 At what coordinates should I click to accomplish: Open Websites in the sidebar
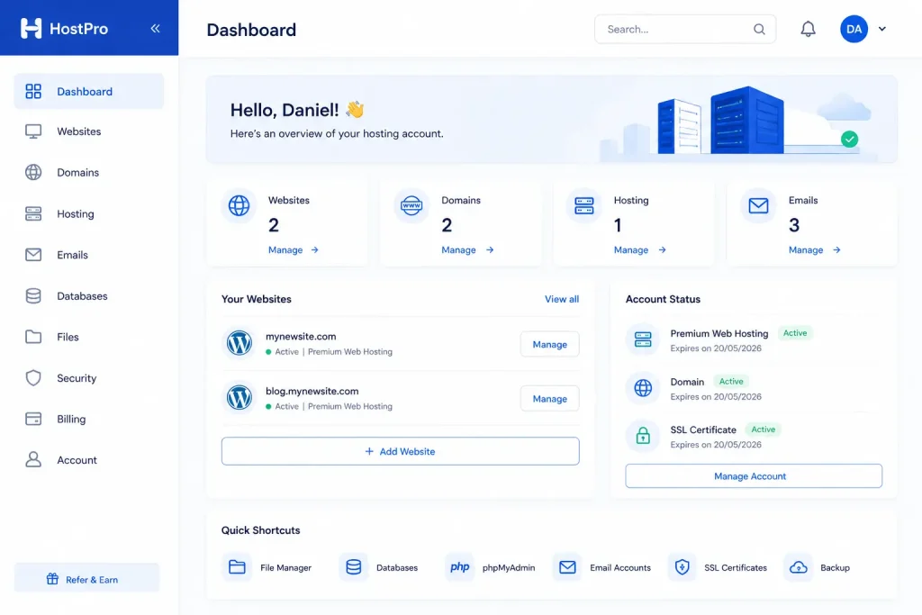click(89, 131)
